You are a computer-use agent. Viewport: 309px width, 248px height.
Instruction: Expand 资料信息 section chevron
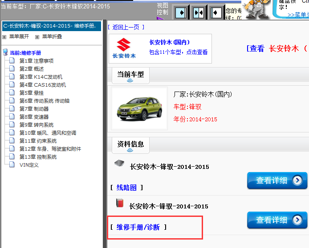pyautogui.click(x=130, y=150)
